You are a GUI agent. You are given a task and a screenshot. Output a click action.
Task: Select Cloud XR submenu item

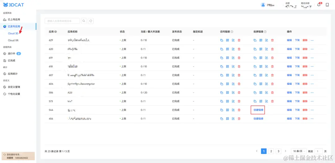click(x=13, y=40)
